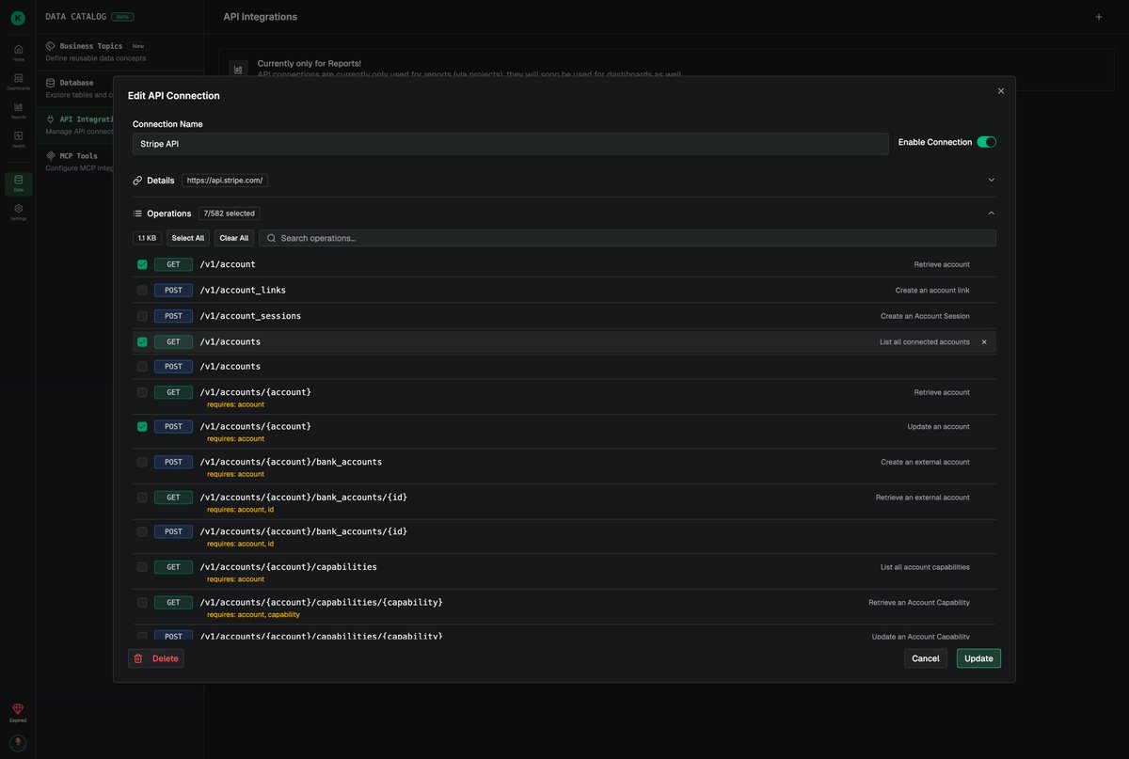Screen dimensions: 1129x759
Task: Check the GET /v1/accounts/{account} checkbox
Action: point(142,392)
